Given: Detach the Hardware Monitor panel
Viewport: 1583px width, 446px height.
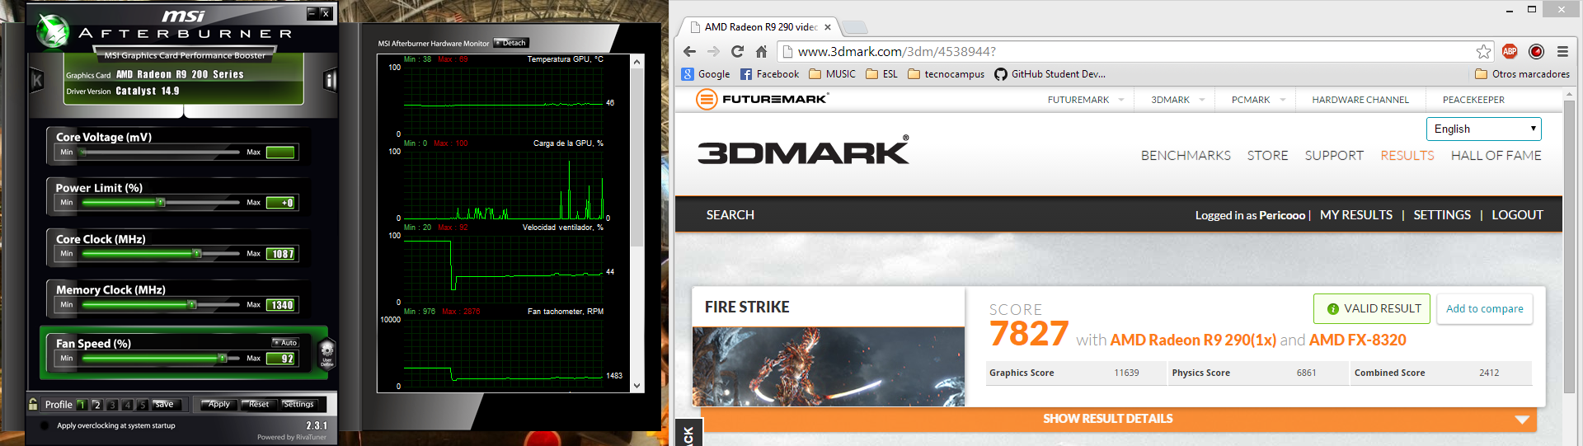Looking at the screenshot, I should [511, 43].
